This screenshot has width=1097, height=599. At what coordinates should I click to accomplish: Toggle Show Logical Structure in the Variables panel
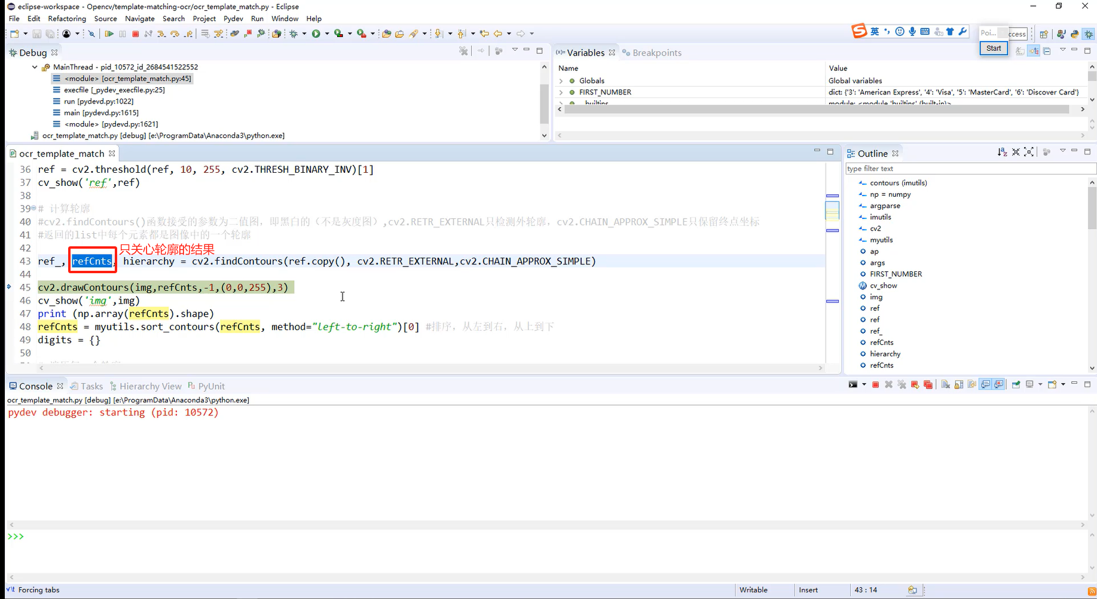1034,51
